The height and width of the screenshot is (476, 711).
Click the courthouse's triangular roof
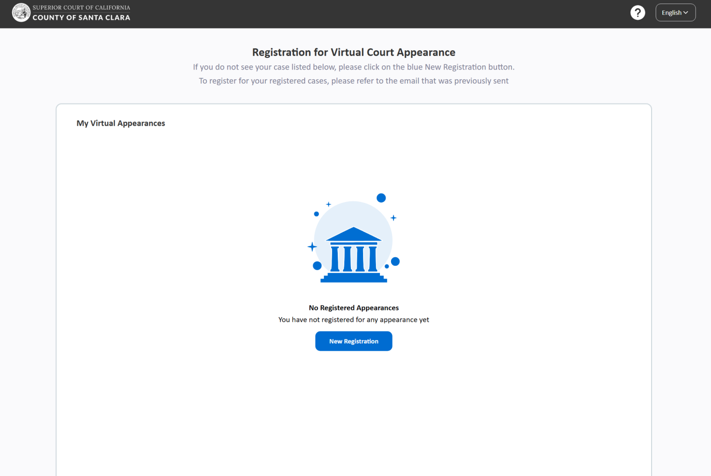coord(353,234)
